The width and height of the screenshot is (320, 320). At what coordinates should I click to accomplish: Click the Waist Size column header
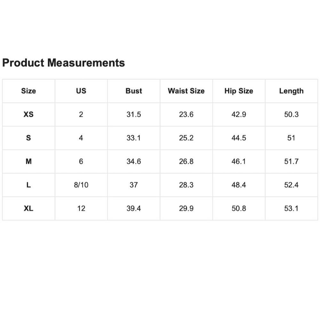(x=186, y=91)
